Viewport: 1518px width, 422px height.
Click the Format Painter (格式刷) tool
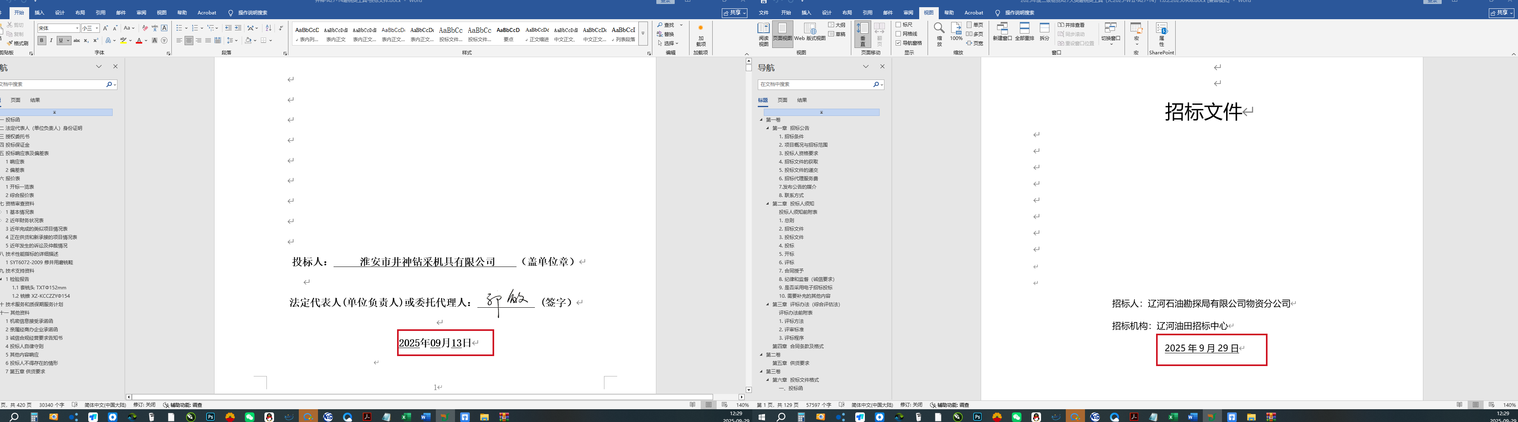pyautogui.click(x=18, y=43)
